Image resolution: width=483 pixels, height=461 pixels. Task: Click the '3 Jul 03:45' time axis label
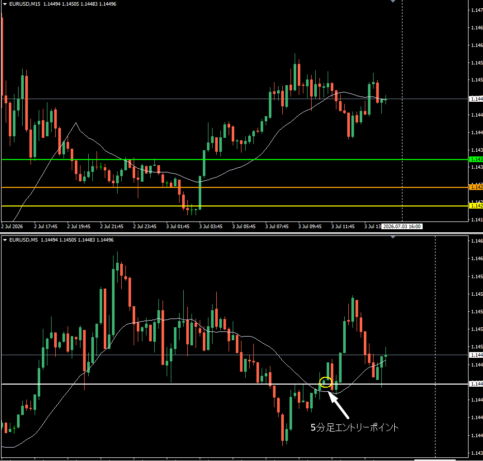coord(211,227)
